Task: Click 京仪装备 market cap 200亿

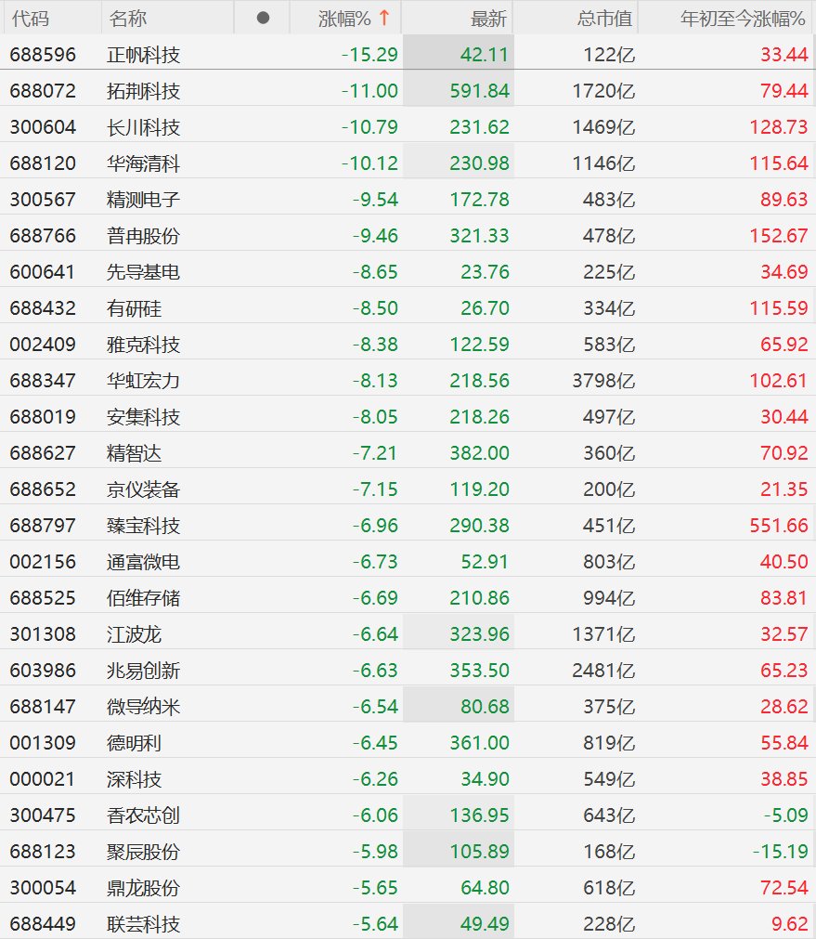Action: (609, 489)
